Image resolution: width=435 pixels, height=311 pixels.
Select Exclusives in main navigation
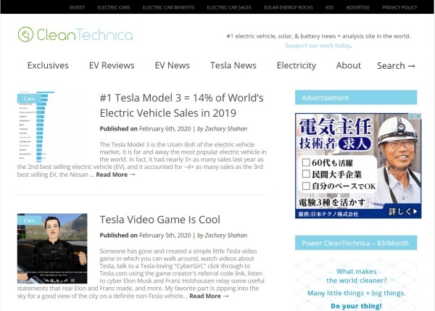coord(48,65)
